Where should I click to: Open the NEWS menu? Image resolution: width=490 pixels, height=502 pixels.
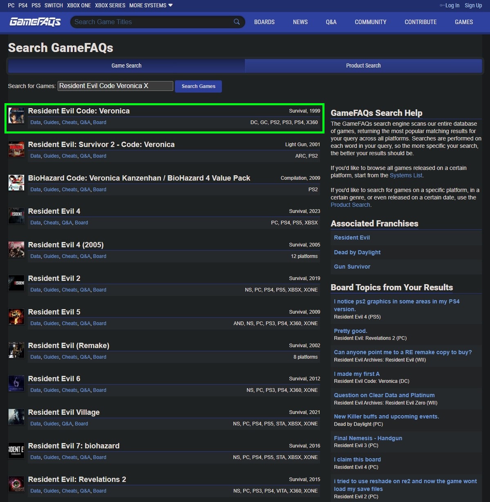pos(300,22)
